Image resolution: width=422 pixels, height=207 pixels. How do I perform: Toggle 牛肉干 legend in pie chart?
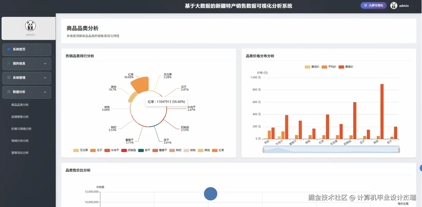point(111,150)
